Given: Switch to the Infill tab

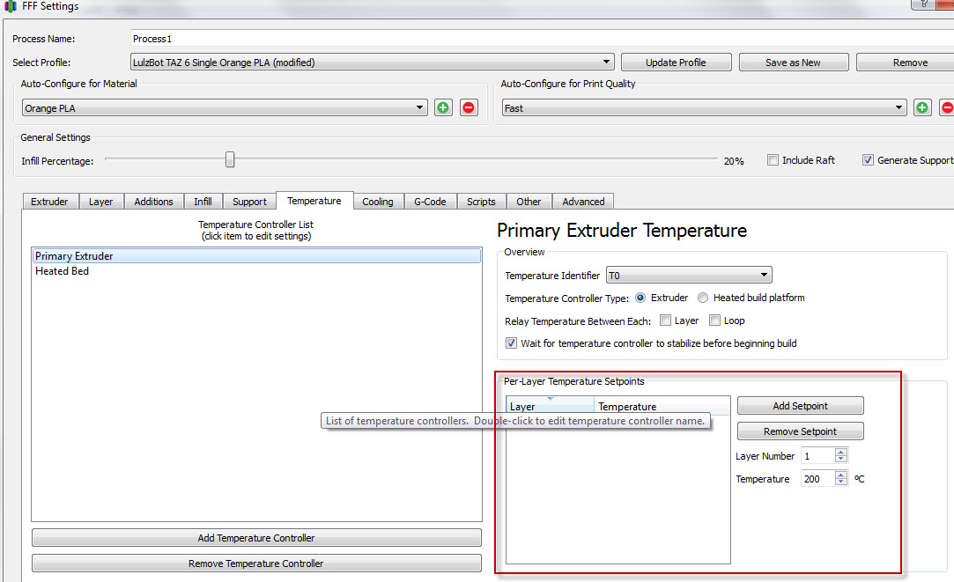Looking at the screenshot, I should click(x=203, y=202).
